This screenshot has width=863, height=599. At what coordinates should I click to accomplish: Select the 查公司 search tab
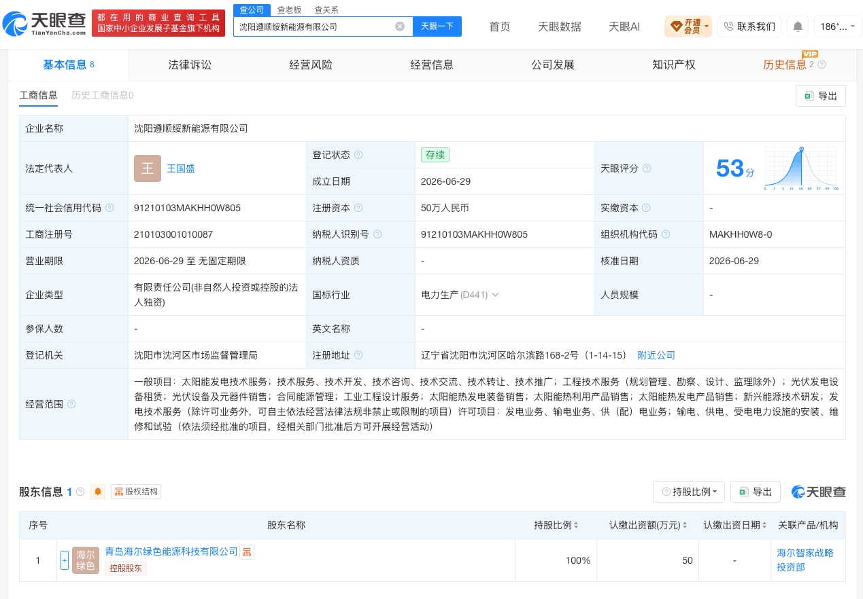click(252, 10)
